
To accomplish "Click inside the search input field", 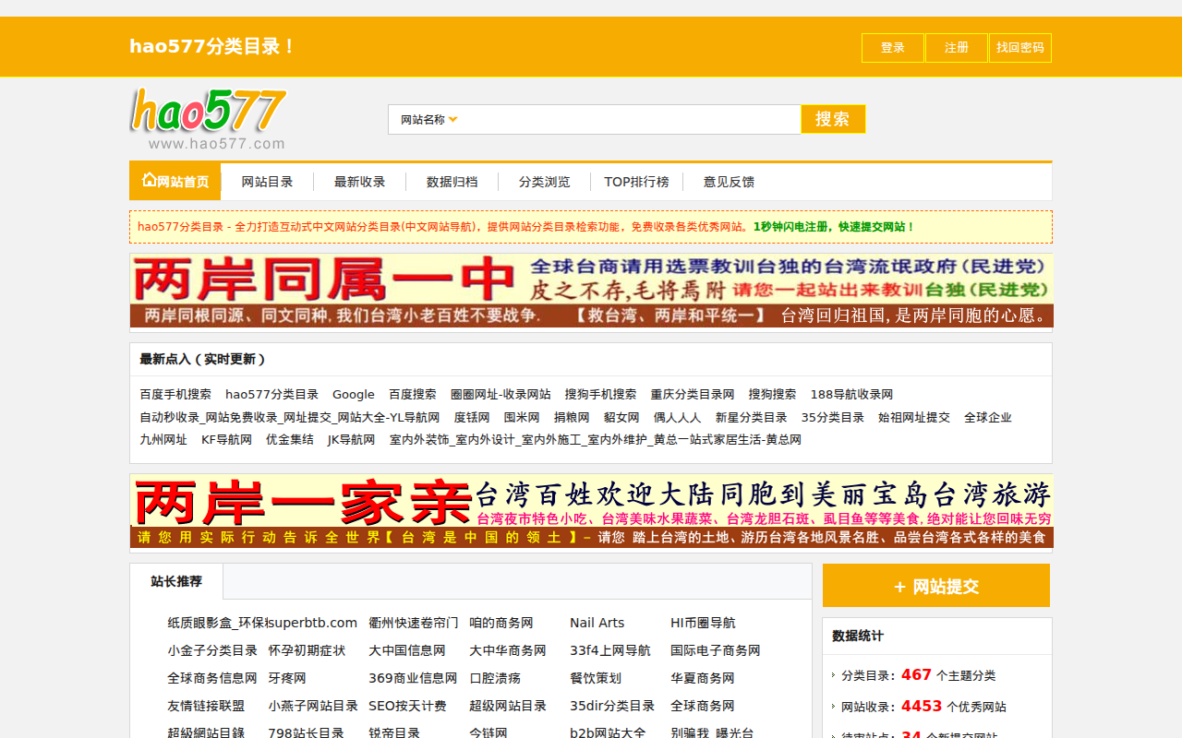I will pyautogui.click(x=628, y=120).
